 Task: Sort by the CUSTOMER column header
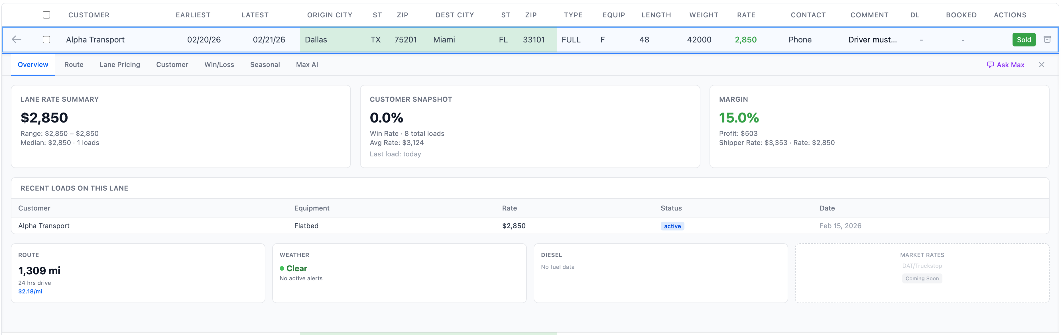89,15
